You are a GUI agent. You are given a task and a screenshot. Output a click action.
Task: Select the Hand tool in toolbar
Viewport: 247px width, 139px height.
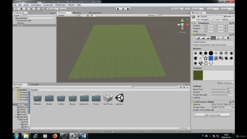(16, 9)
